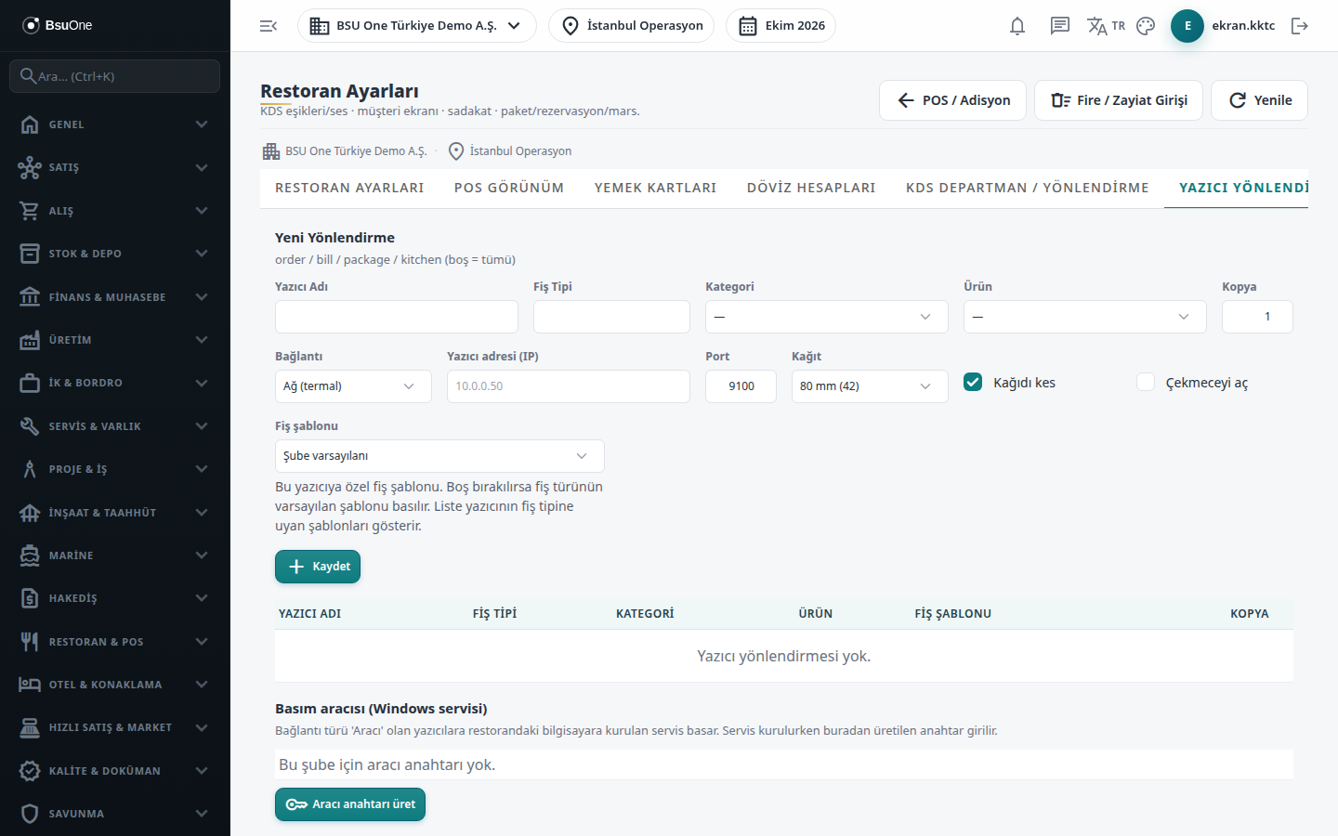Expand the Finans & Muhasebe sidebar section
This screenshot has height=836, width=1338.
point(115,297)
